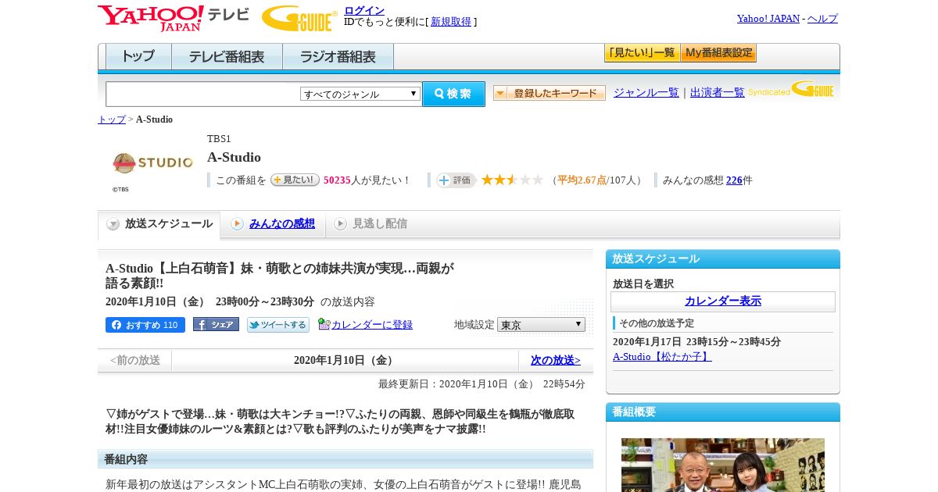Open the カレンダーに登録 link

(x=372, y=325)
